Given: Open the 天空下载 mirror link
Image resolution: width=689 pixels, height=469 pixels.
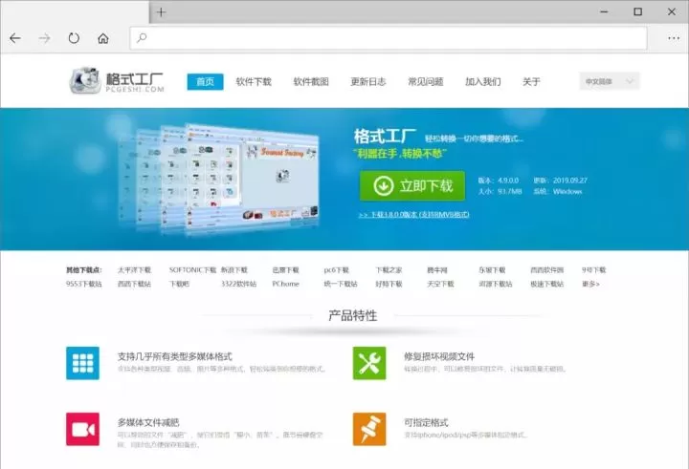Looking at the screenshot, I should 441,284.
